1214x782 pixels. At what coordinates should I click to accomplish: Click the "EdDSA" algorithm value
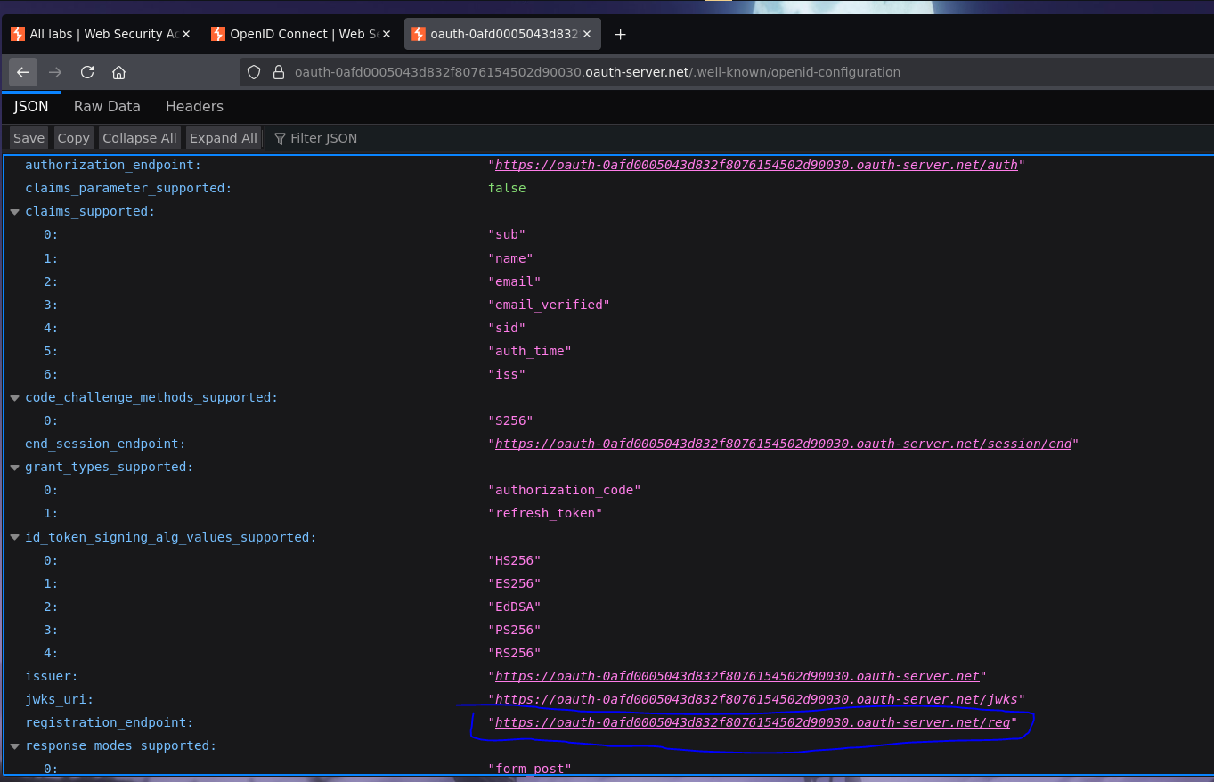click(514, 607)
